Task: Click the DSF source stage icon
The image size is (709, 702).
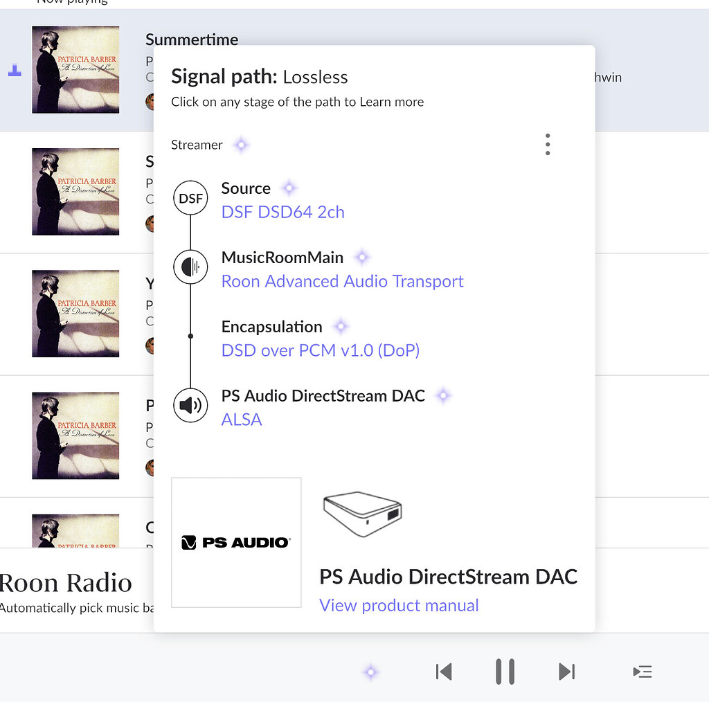Action: 190,198
